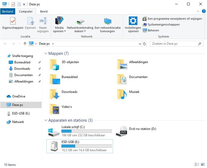Select the Documenten folder in Mappen
Image resolution: width=207 pixels, height=168 pixels.
pyautogui.click(x=132, y=80)
